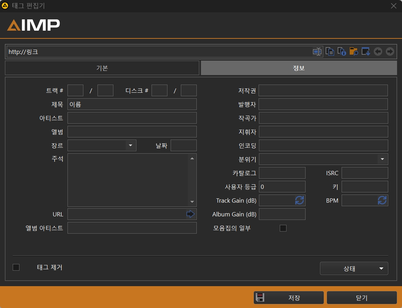This screenshot has height=308, width=402.
Task: Toggle the 모음집의 일부 checkbox
Action: tap(283, 228)
